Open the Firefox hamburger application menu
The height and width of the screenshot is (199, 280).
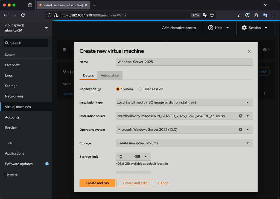[x=274, y=15]
